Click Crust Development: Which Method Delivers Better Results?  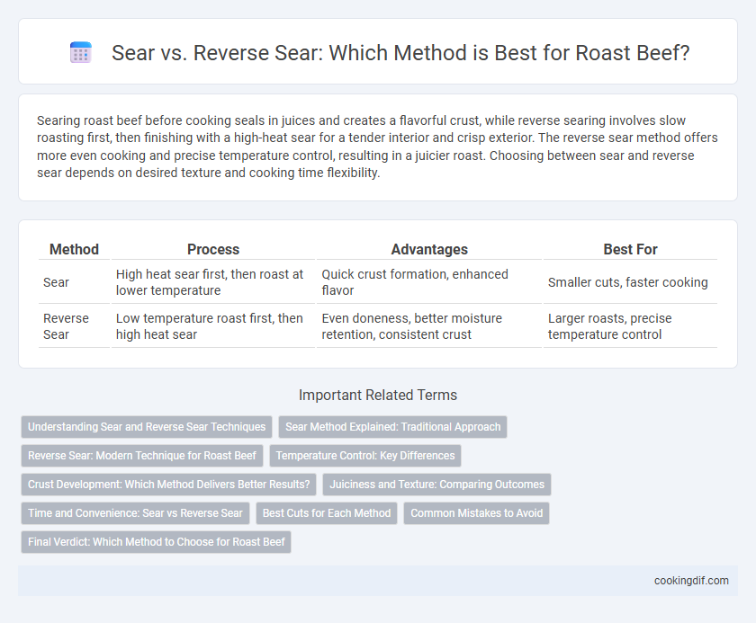tap(169, 485)
